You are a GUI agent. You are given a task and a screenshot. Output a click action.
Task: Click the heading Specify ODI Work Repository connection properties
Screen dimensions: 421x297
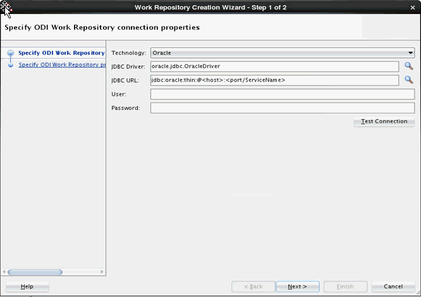pyautogui.click(x=102, y=28)
